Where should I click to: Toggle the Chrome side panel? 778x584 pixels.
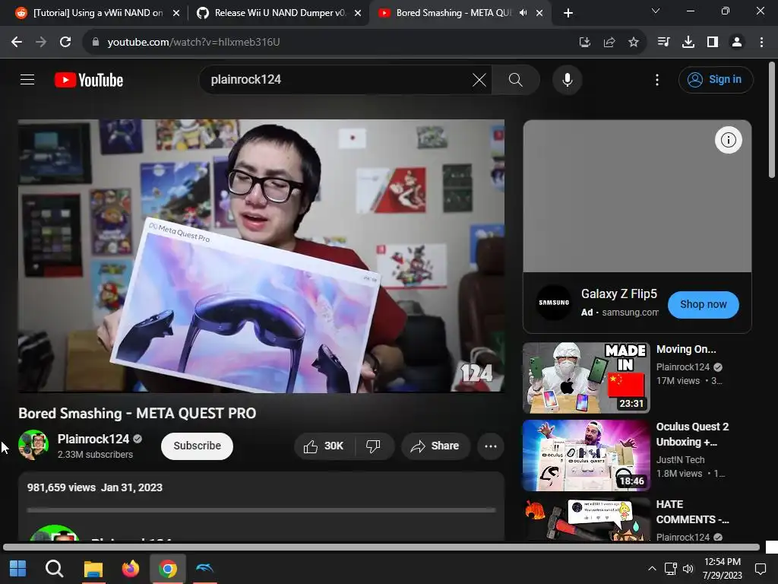point(713,43)
